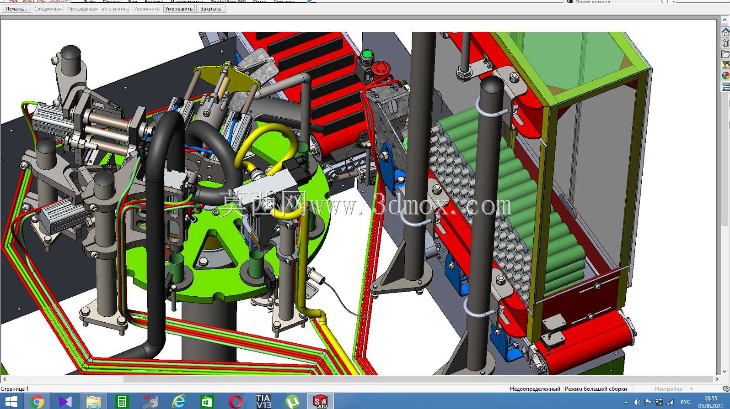Click the Следующая page button
This screenshot has height=409, width=730.
click(x=48, y=9)
